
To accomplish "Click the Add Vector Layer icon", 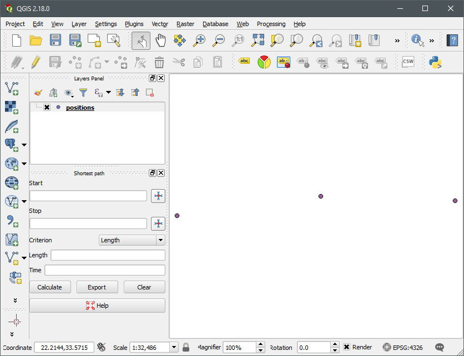I will point(12,88).
